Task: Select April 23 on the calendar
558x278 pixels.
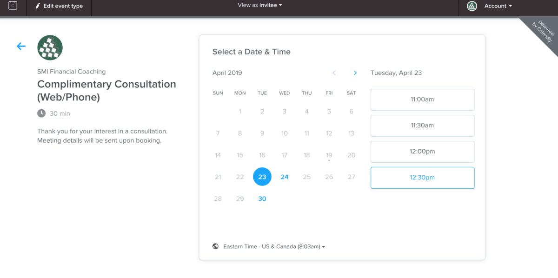Action: coord(262,177)
